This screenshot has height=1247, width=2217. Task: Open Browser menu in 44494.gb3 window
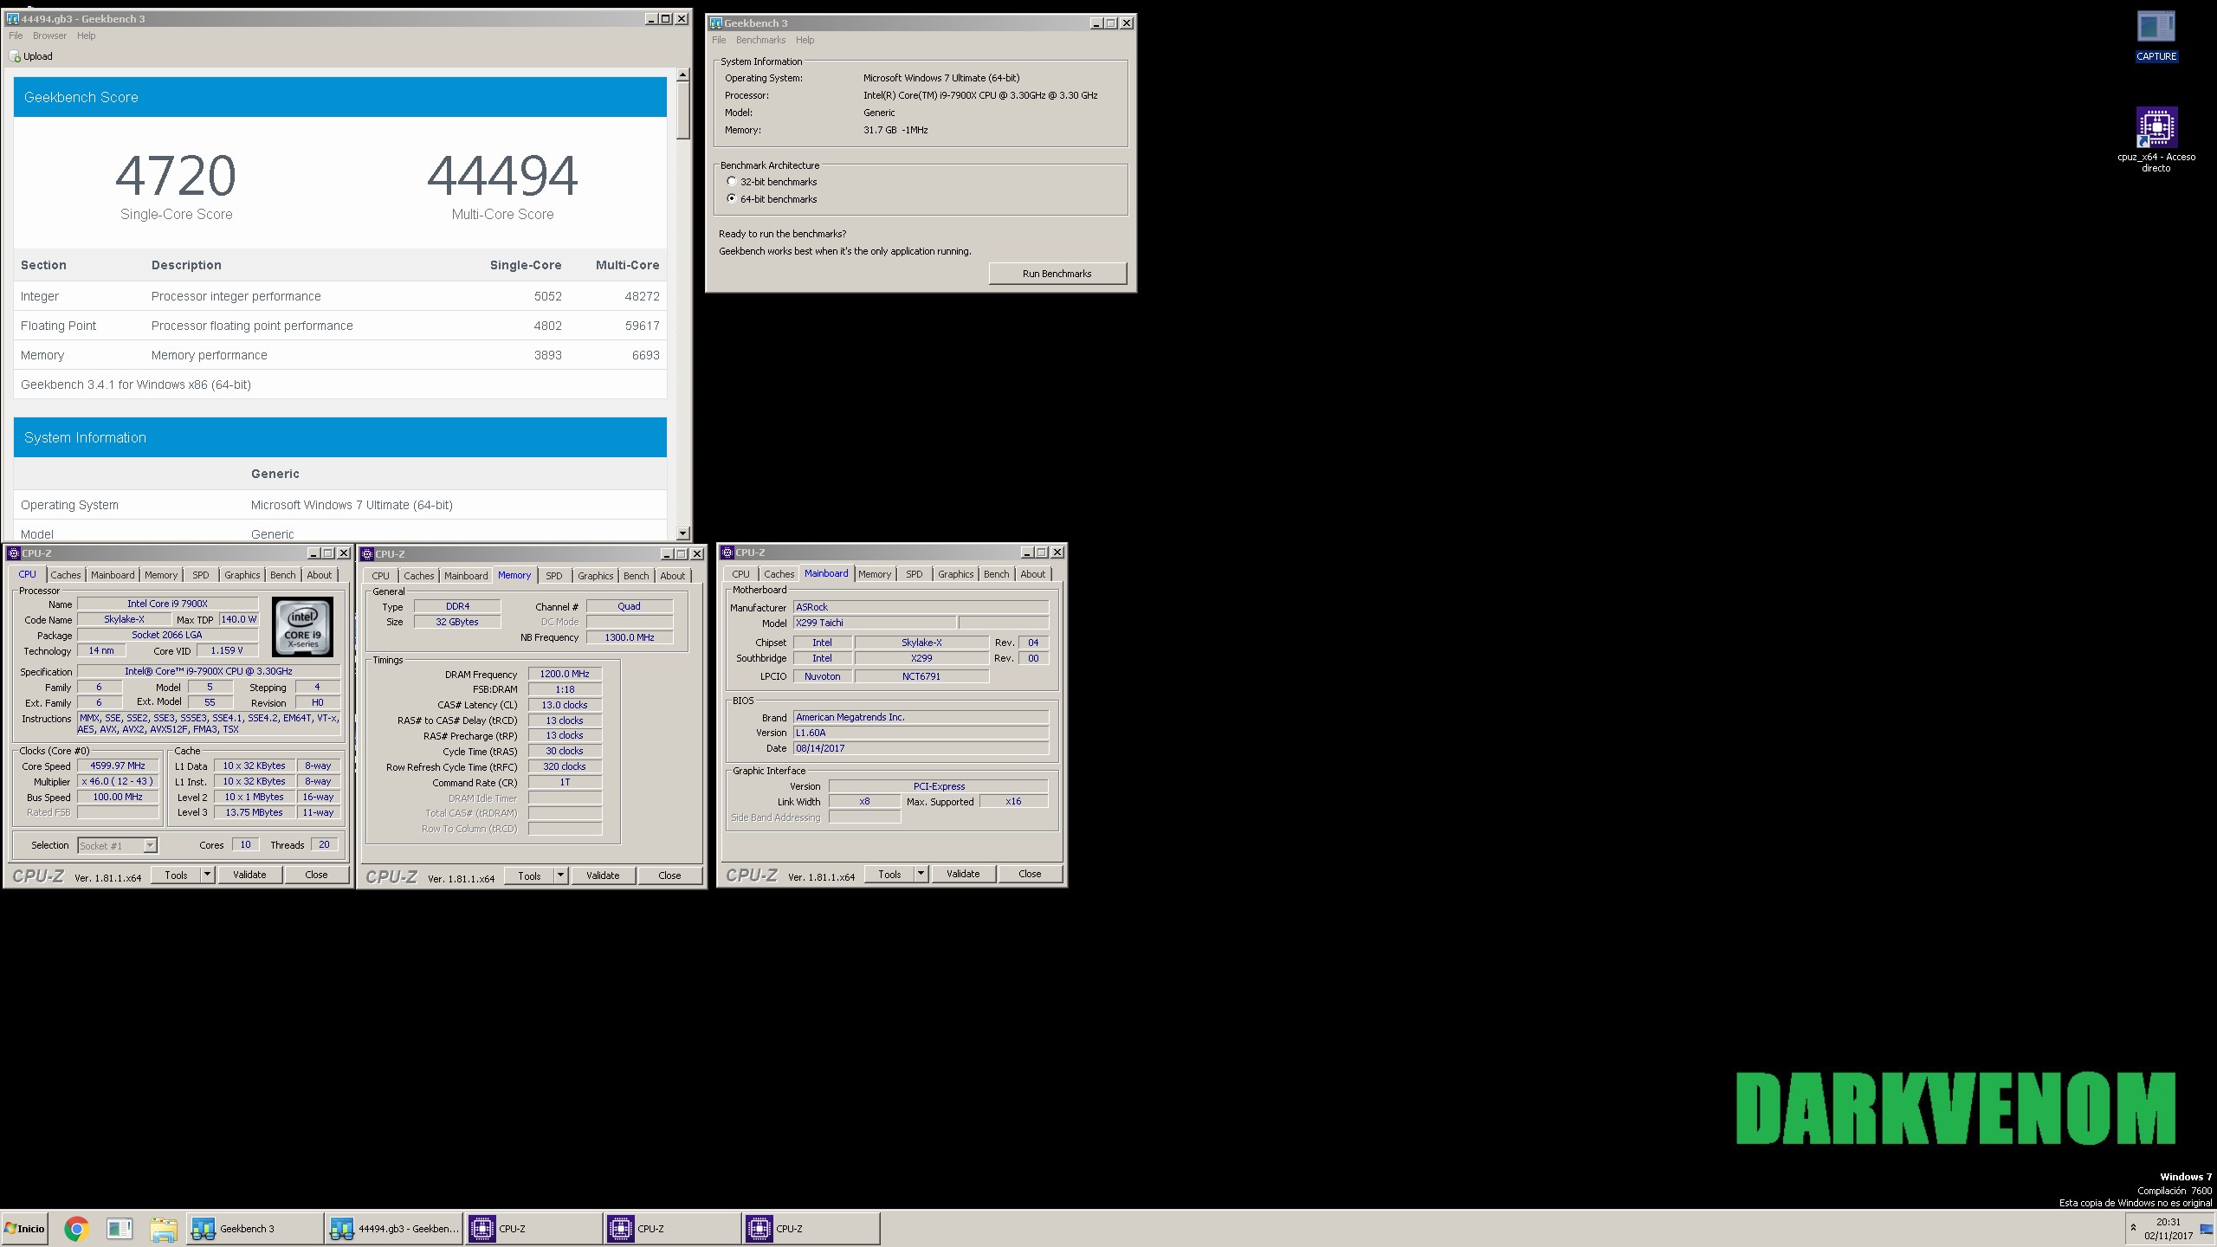pos(49,36)
